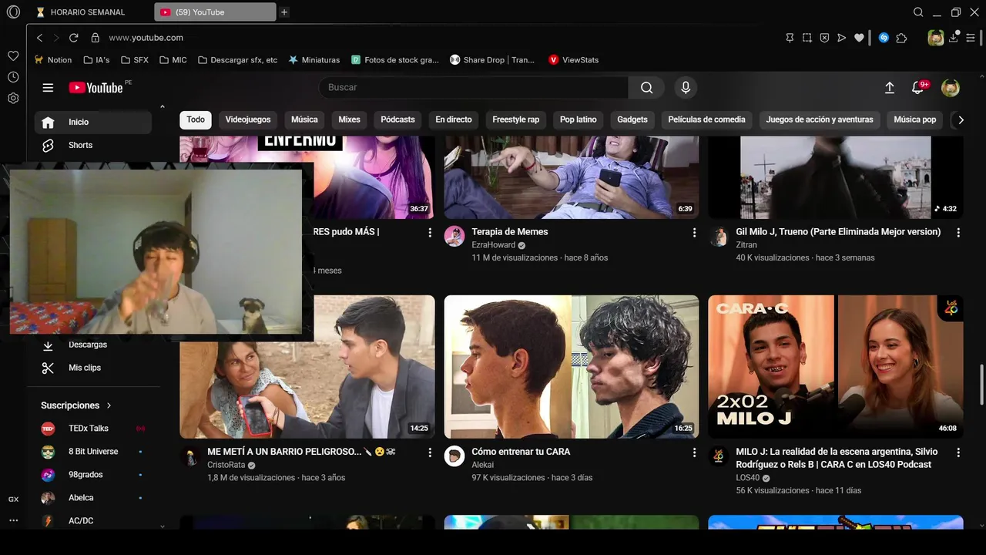Click the send flow arrow icon
The width and height of the screenshot is (986, 555).
841,37
